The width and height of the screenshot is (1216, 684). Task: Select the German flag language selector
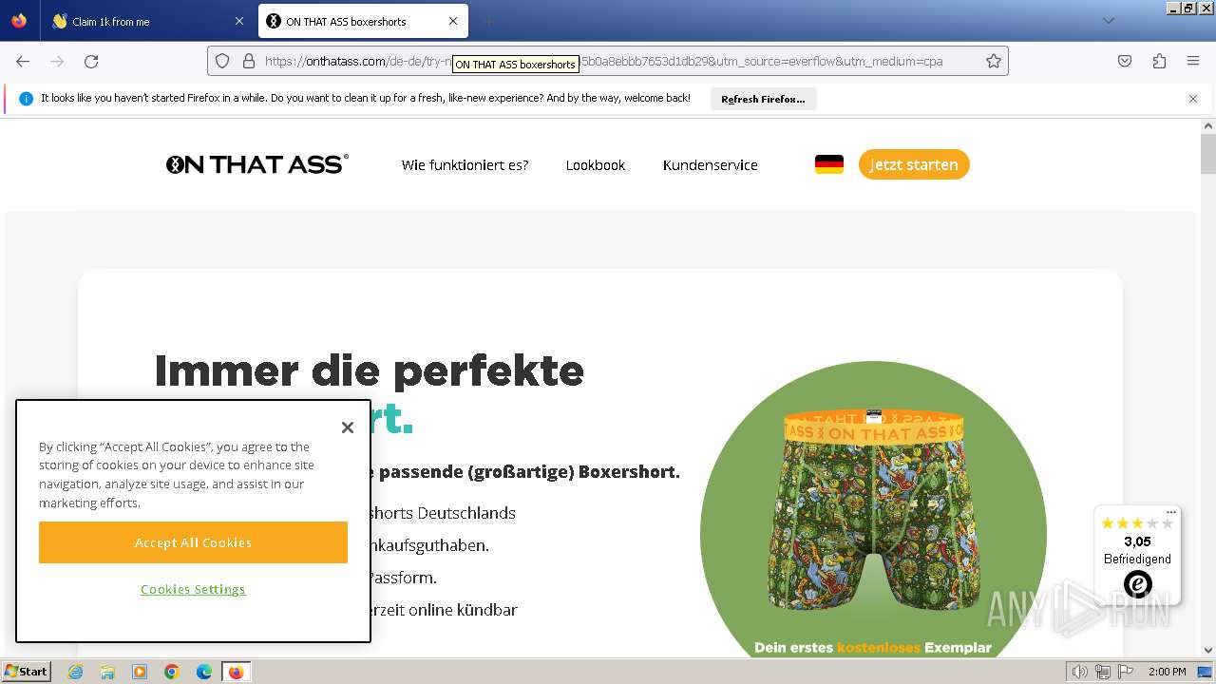pyautogui.click(x=829, y=164)
